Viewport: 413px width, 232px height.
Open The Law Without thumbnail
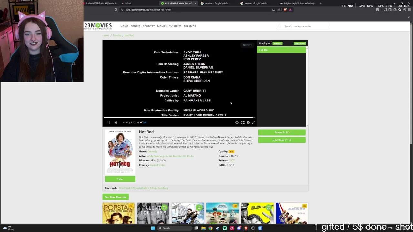(x=257, y=213)
